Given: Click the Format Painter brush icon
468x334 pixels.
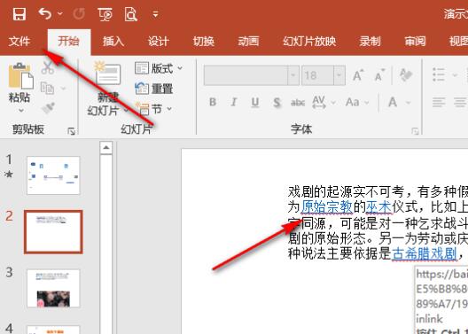Looking at the screenshot, I should click(49, 108).
